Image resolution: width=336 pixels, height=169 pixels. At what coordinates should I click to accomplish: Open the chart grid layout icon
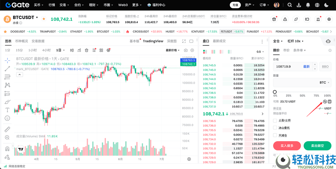pos(101,50)
